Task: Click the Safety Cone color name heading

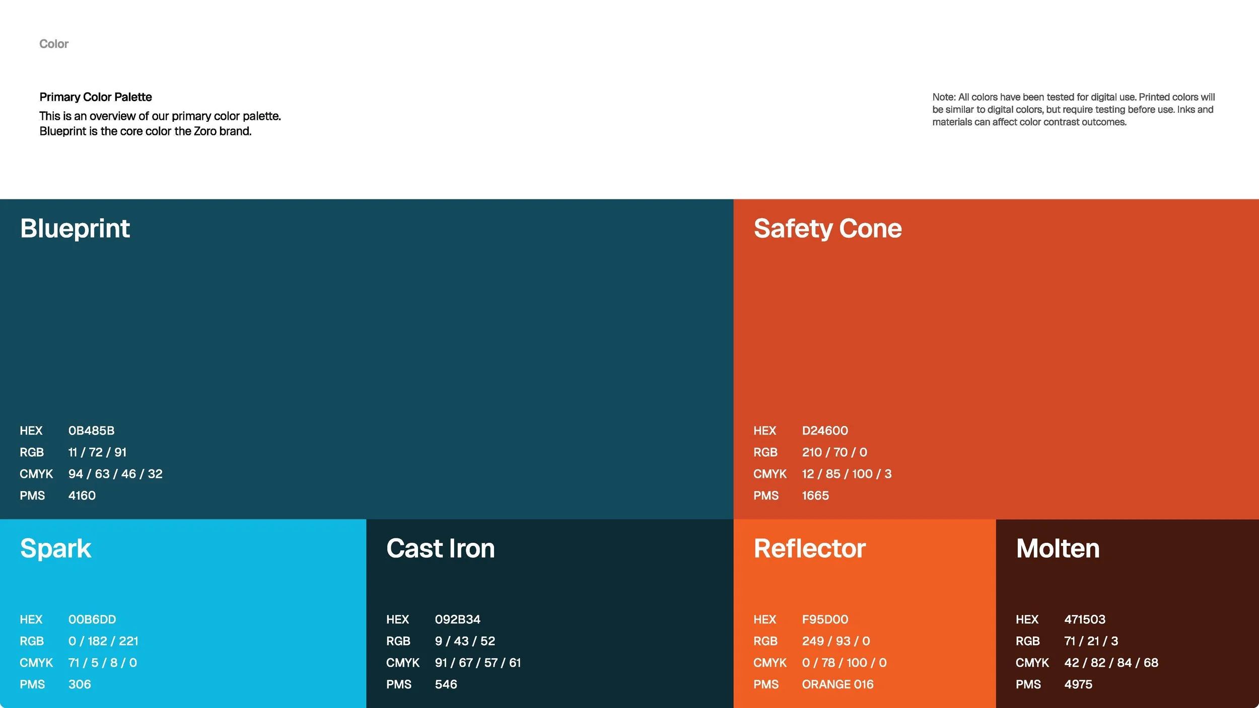Action: [827, 229]
